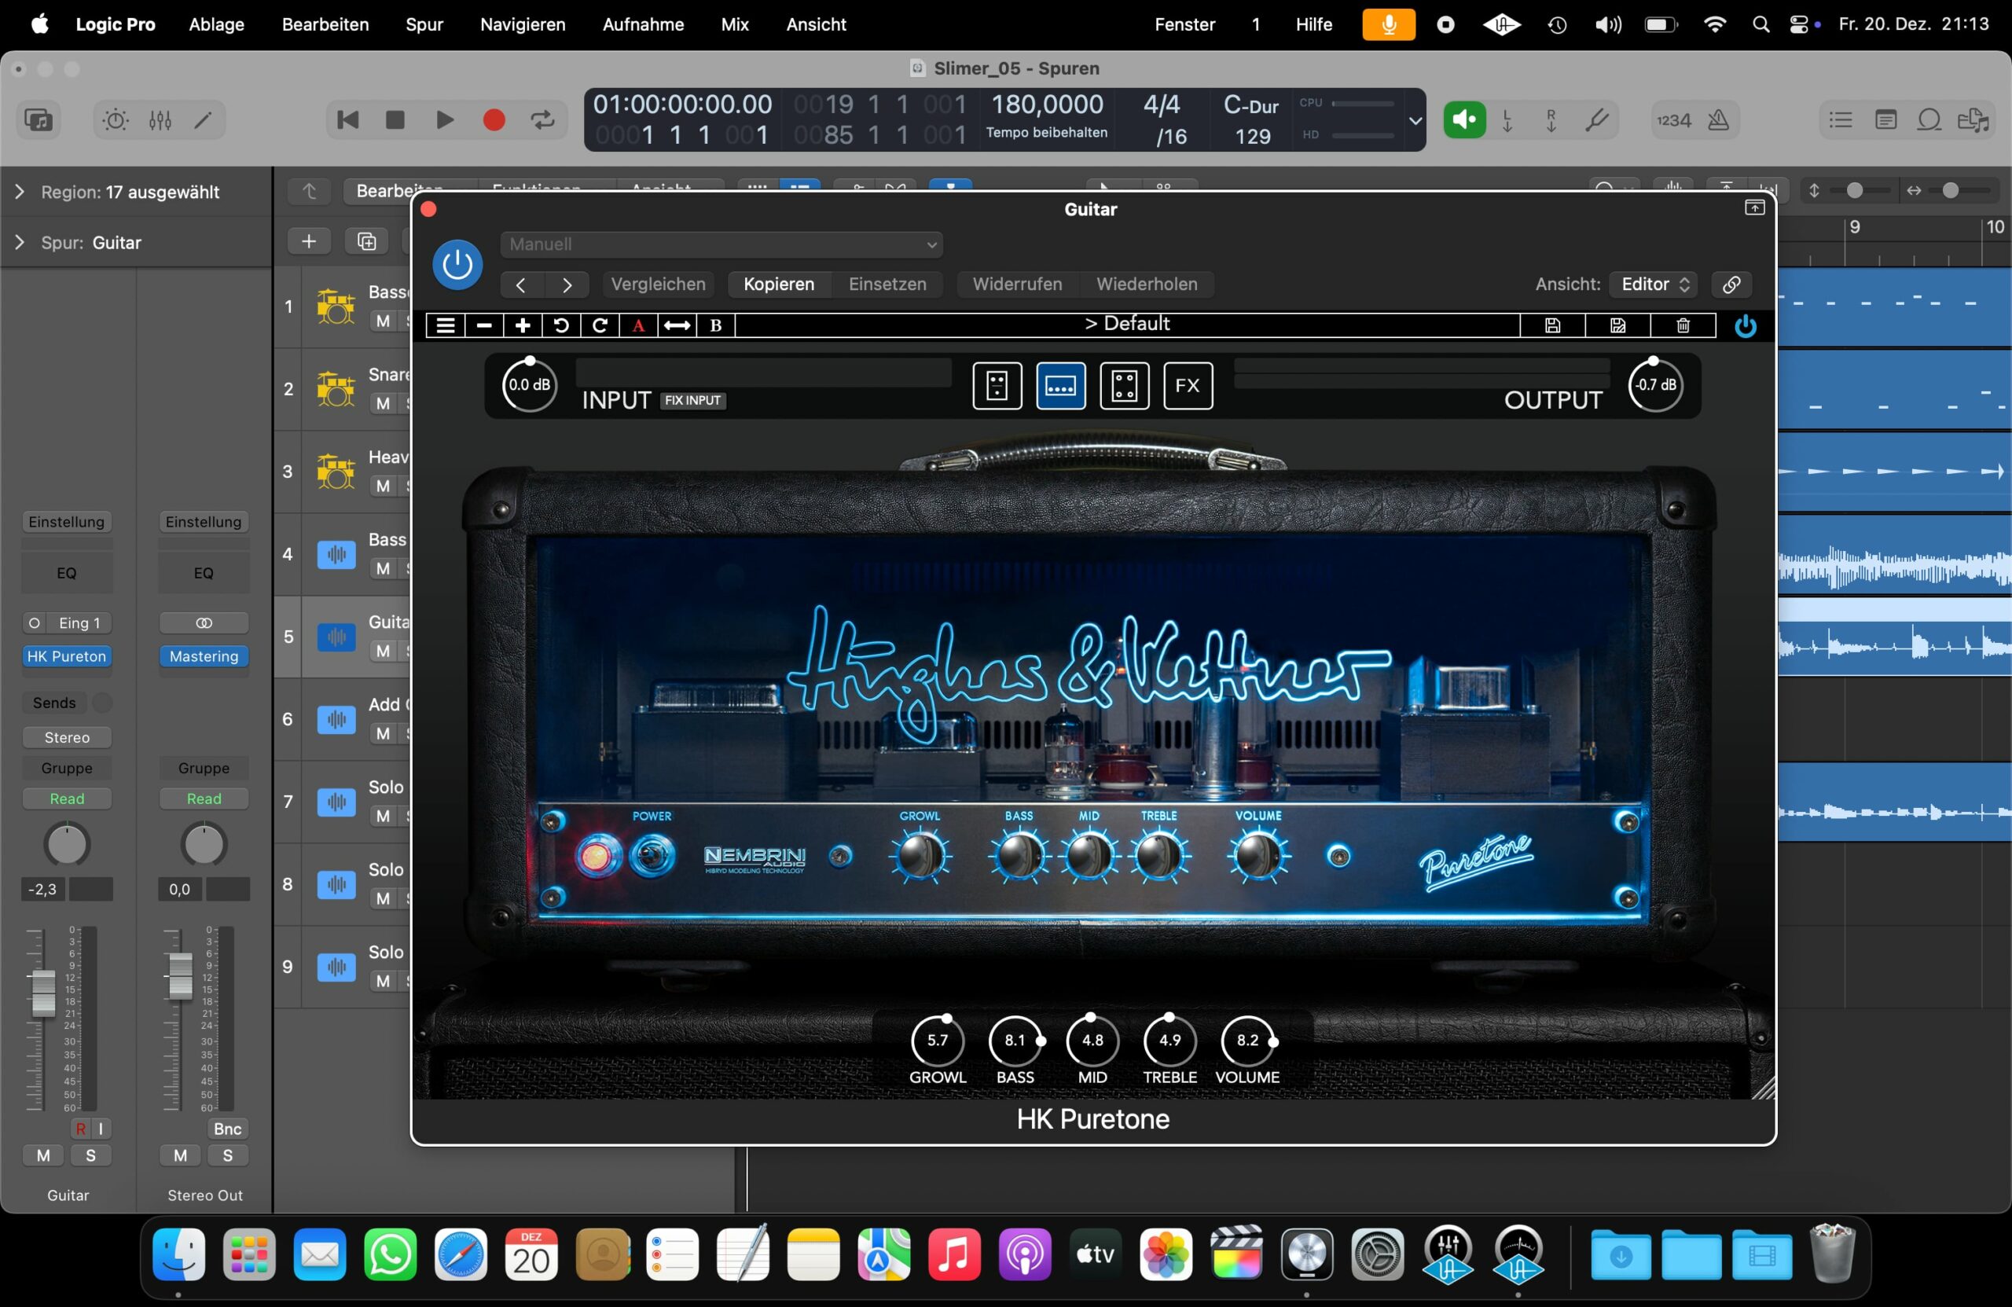
Task: Open the media Browsers icon
Action: pos(1973,120)
